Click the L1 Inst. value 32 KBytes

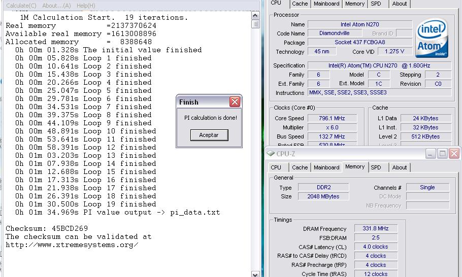click(x=426, y=127)
